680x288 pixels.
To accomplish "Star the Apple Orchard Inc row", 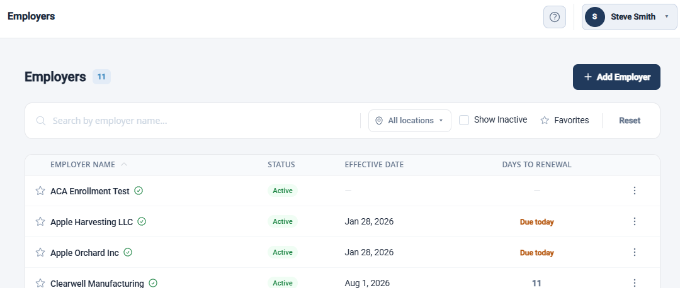I will click(x=40, y=252).
